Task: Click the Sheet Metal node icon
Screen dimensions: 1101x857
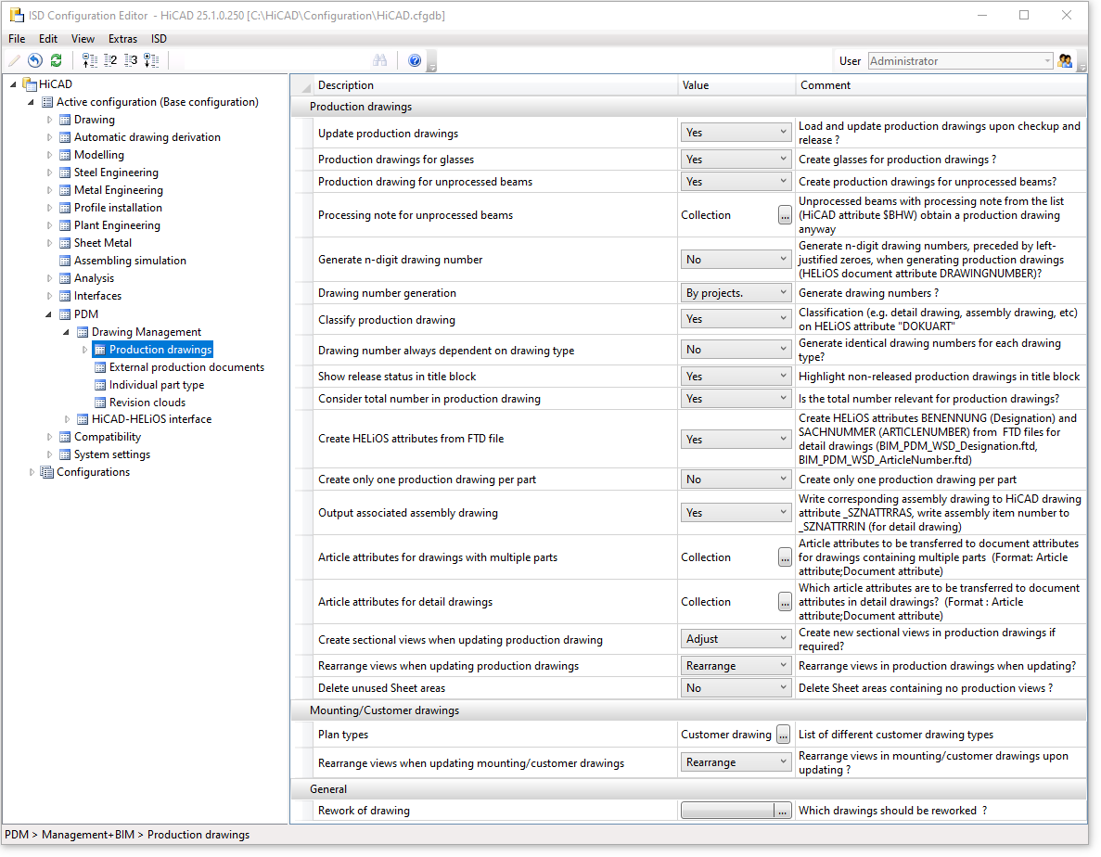Action: 65,243
